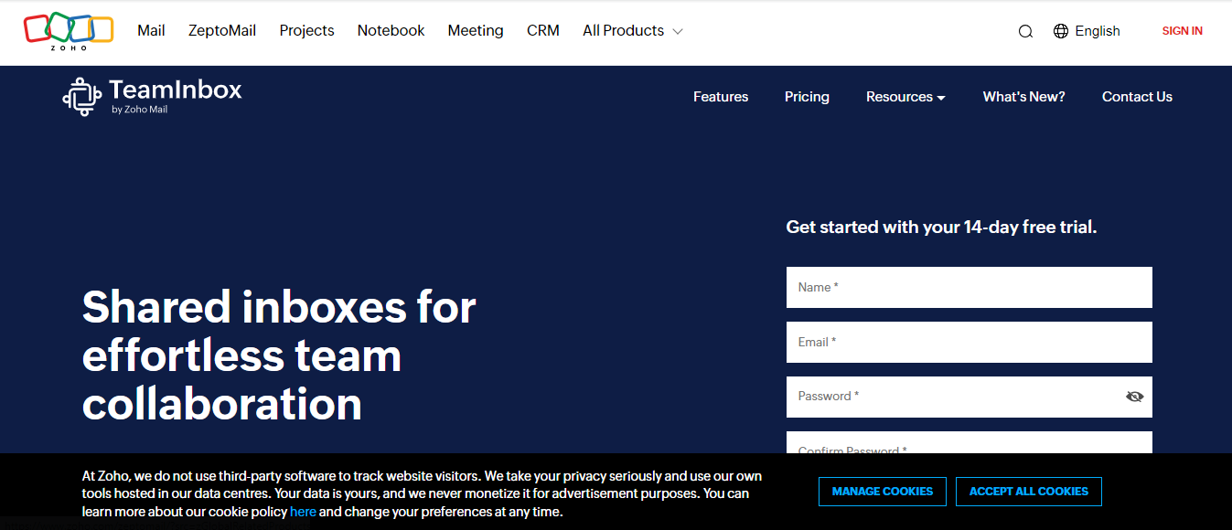Click 'Get started with your 14-day free trial.' heading
The height and width of the screenshot is (530, 1232).
click(x=941, y=228)
